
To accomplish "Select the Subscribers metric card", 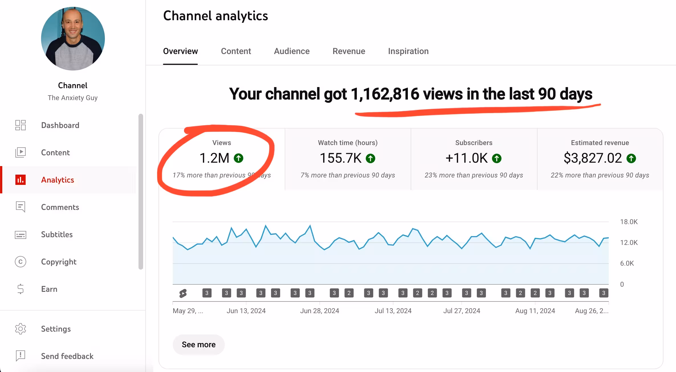I will point(474,159).
